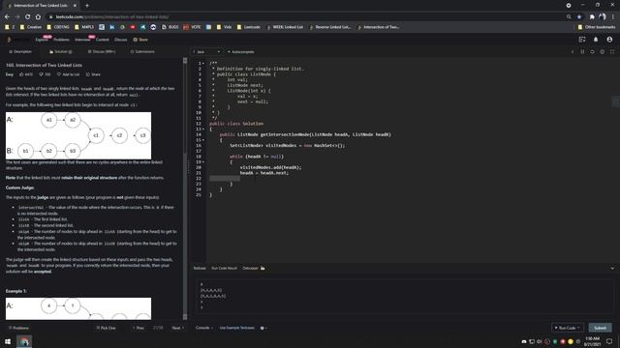Open the Interview menu item
This screenshot has height=348, width=620.
click(82, 40)
